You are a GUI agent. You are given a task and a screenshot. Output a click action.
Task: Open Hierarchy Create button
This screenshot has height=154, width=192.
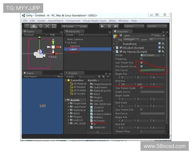(71, 35)
